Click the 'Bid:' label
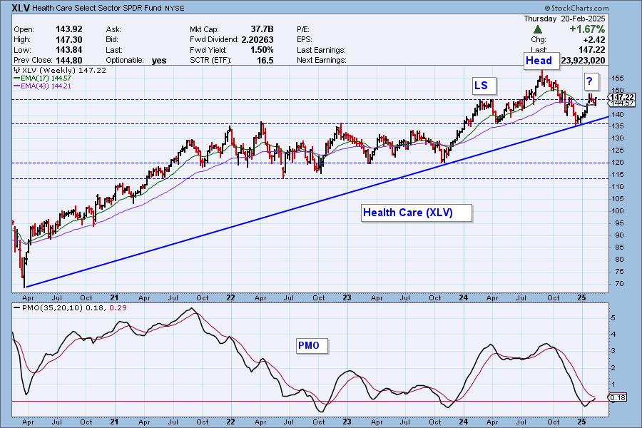The width and height of the screenshot is (642, 428). tap(112, 40)
